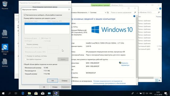Open Microsoft Store from the taskbar
Image resolution: width=170 pixels, height=96 pixels.
pyautogui.click(x=36, y=93)
